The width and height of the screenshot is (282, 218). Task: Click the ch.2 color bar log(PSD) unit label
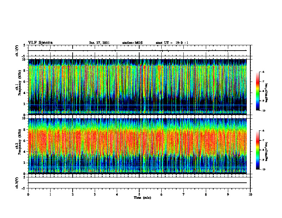point(267,151)
